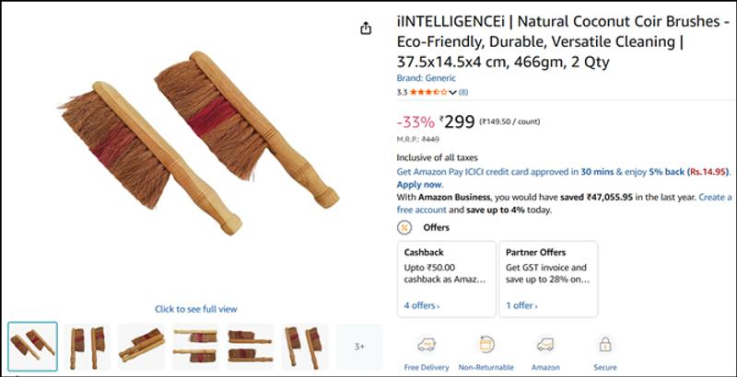Click the Free Delivery truck icon
The height and width of the screenshot is (377, 737).
point(426,345)
